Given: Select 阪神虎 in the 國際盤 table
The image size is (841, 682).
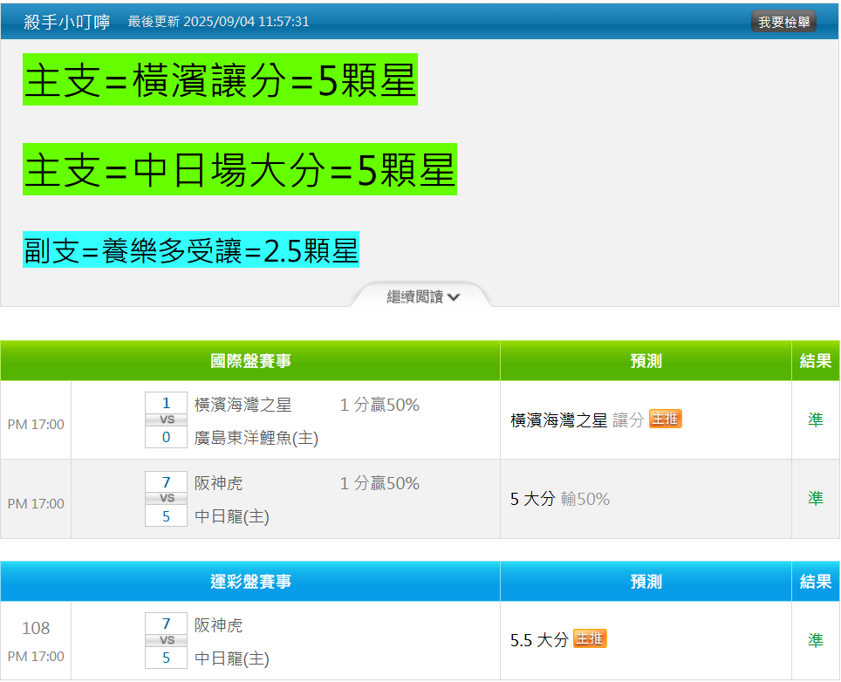Looking at the screenshot, I should [218, 483].
